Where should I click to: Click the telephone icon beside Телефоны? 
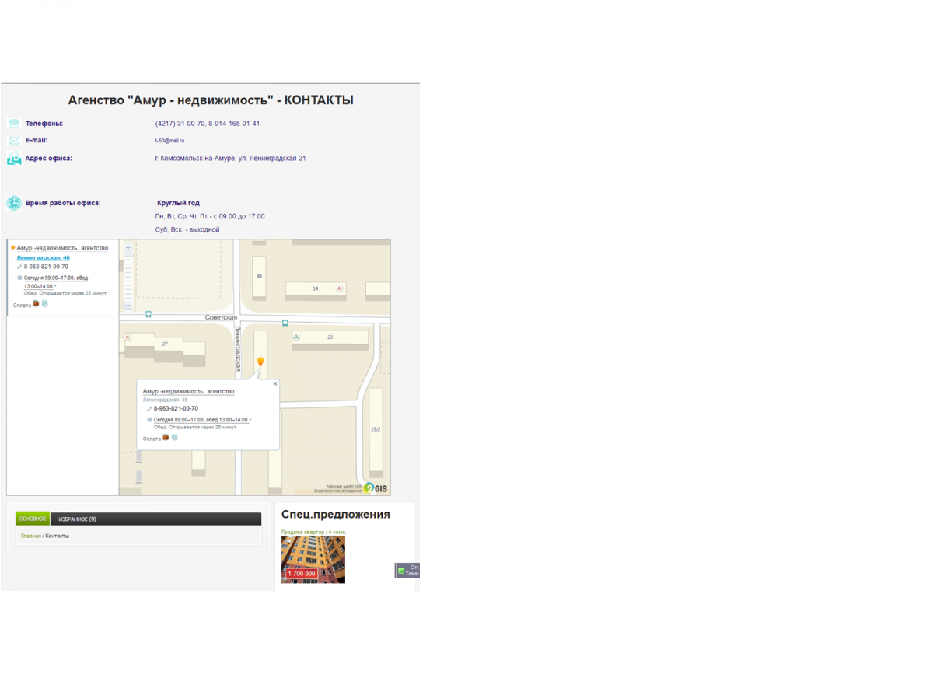tap(14, 124)
